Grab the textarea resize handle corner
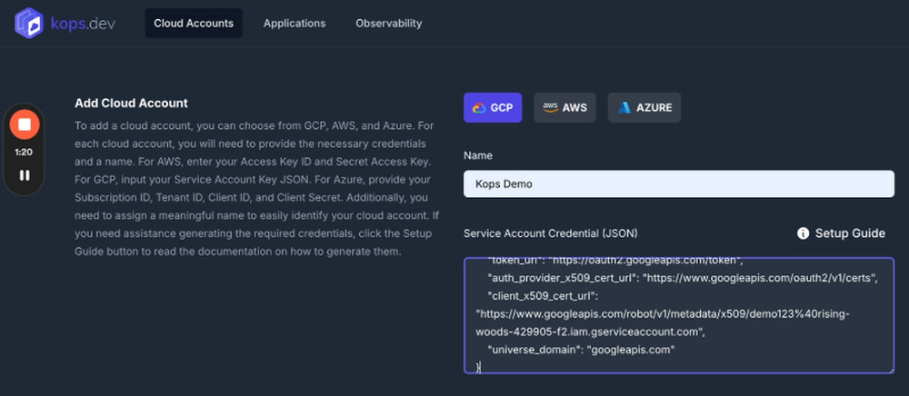The image size is (909, 396). tap(890, 370)
